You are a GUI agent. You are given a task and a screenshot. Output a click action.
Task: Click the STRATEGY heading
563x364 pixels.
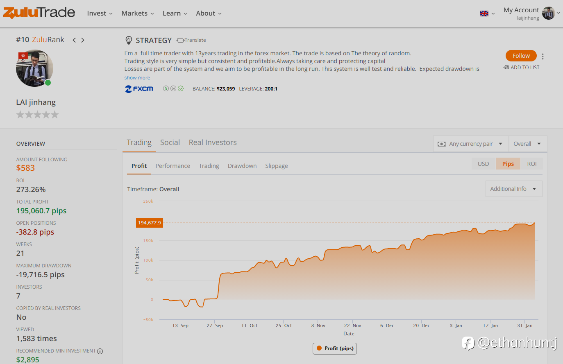(x=154, y=40)
